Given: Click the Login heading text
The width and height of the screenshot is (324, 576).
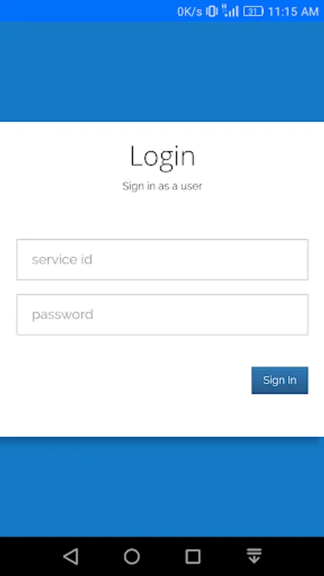Looking at the screenshot, I should pos(163,157).
